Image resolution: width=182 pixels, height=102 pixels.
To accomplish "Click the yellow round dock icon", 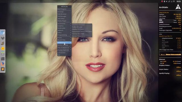I will point(3,48).
